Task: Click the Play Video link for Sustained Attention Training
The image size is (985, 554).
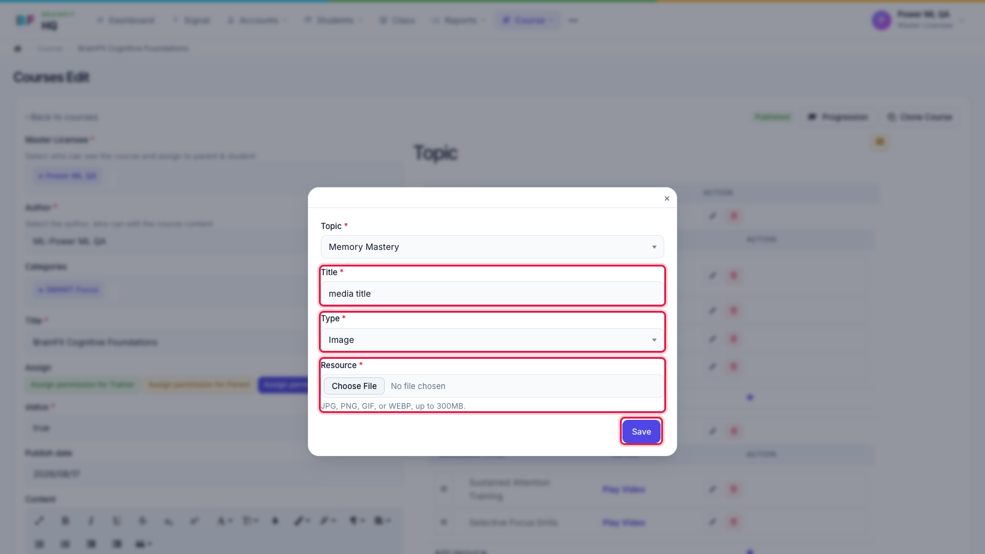Action: [624, 489]
